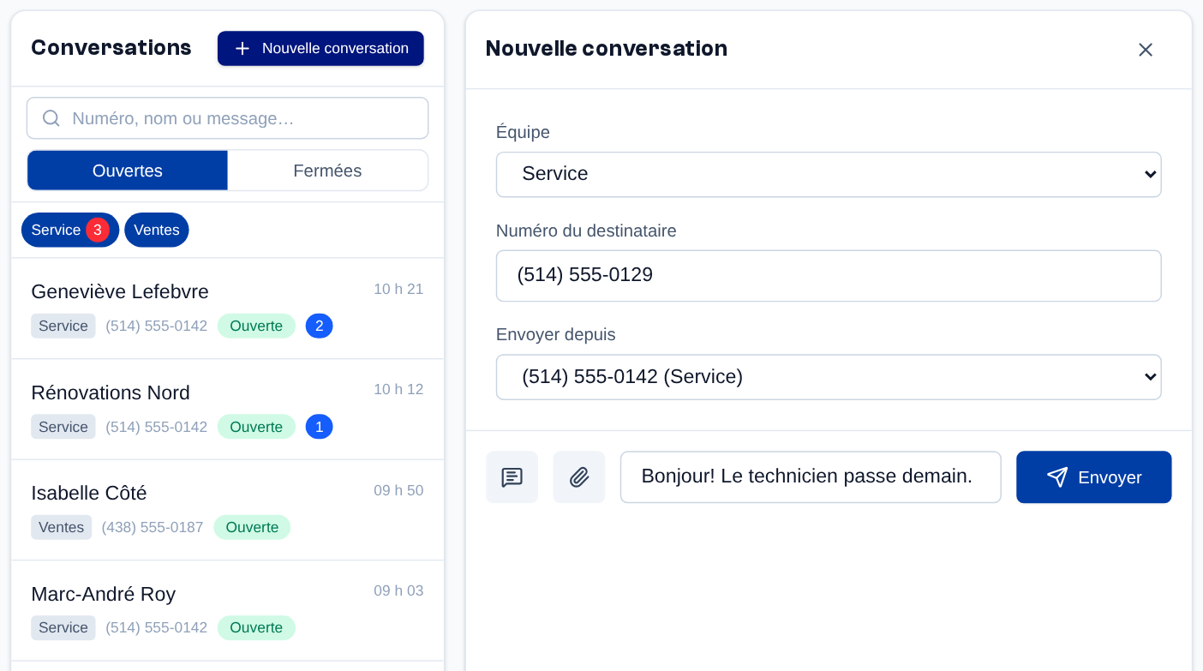
Task: Switch to the Fermées tab
Action: [327, 171]
